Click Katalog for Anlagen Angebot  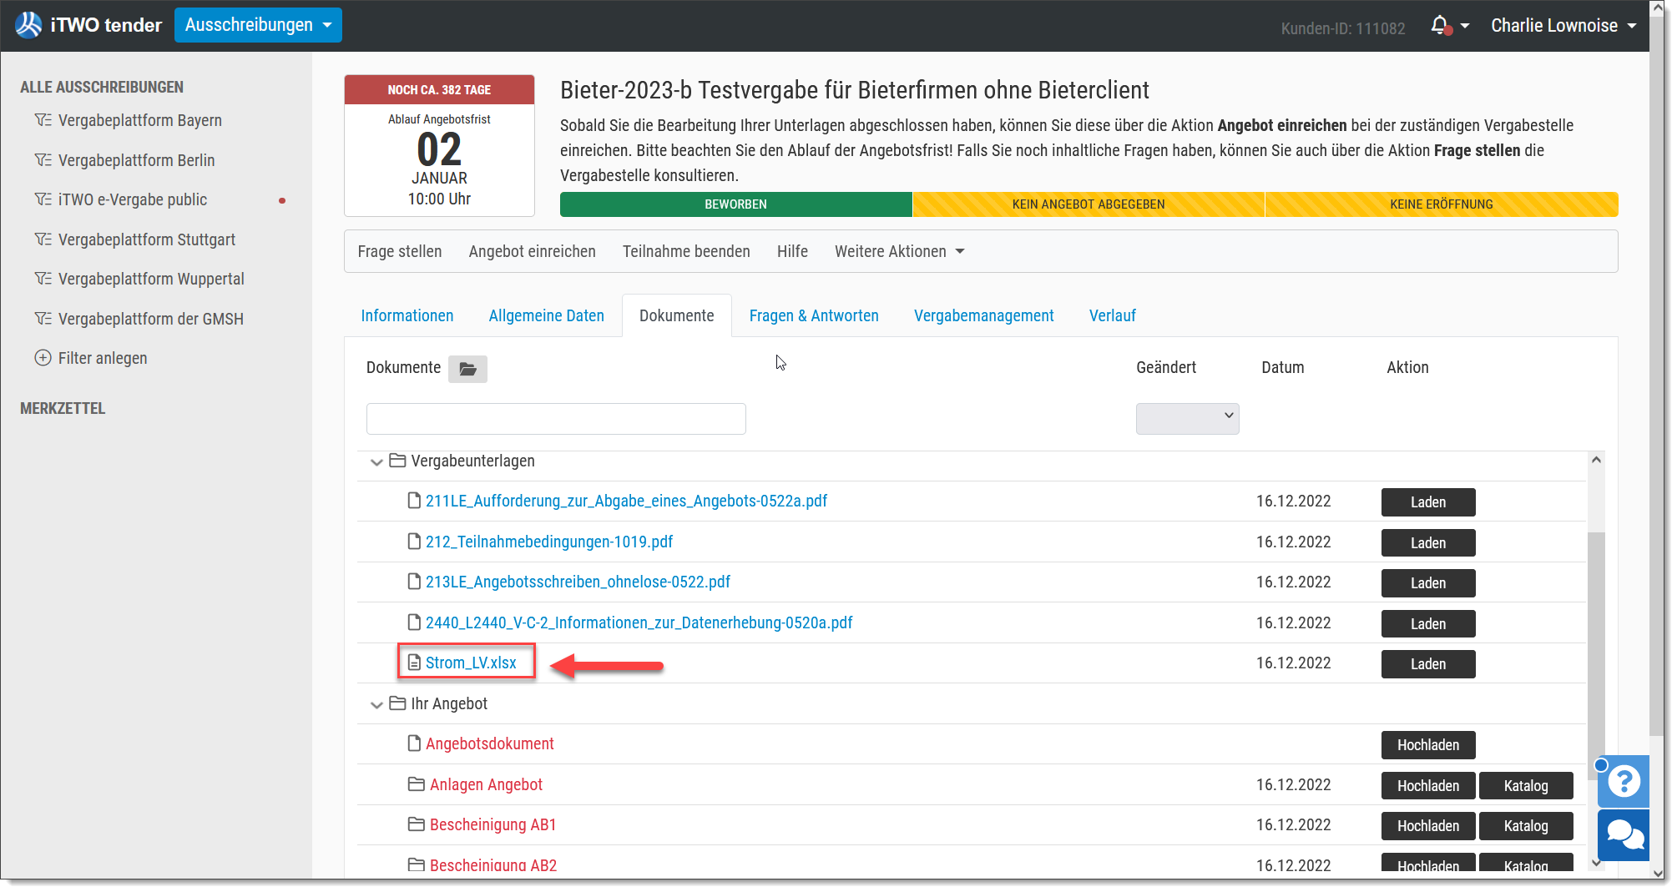click(1526, 786)
